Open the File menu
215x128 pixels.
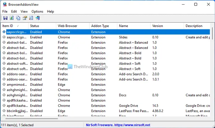pyautogui.click(x=5, y=12)
